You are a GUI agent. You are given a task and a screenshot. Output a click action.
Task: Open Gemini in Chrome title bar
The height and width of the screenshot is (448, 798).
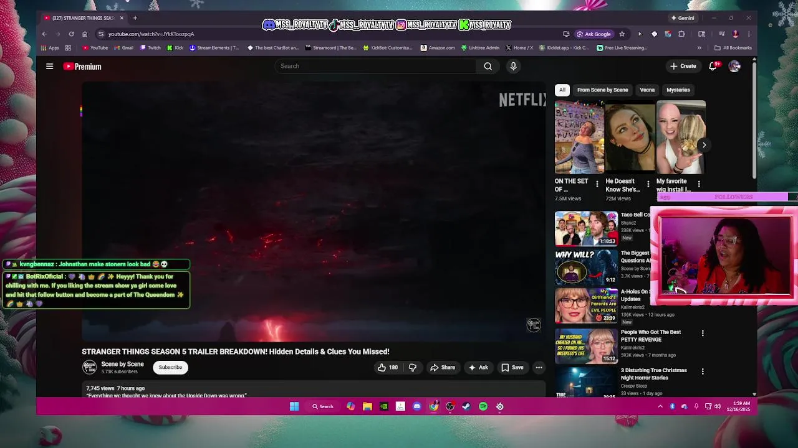pos(683,18)
